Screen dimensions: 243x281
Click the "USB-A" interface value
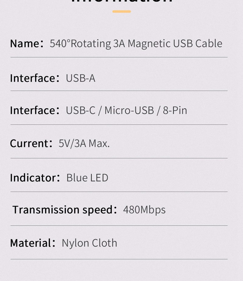80,78
